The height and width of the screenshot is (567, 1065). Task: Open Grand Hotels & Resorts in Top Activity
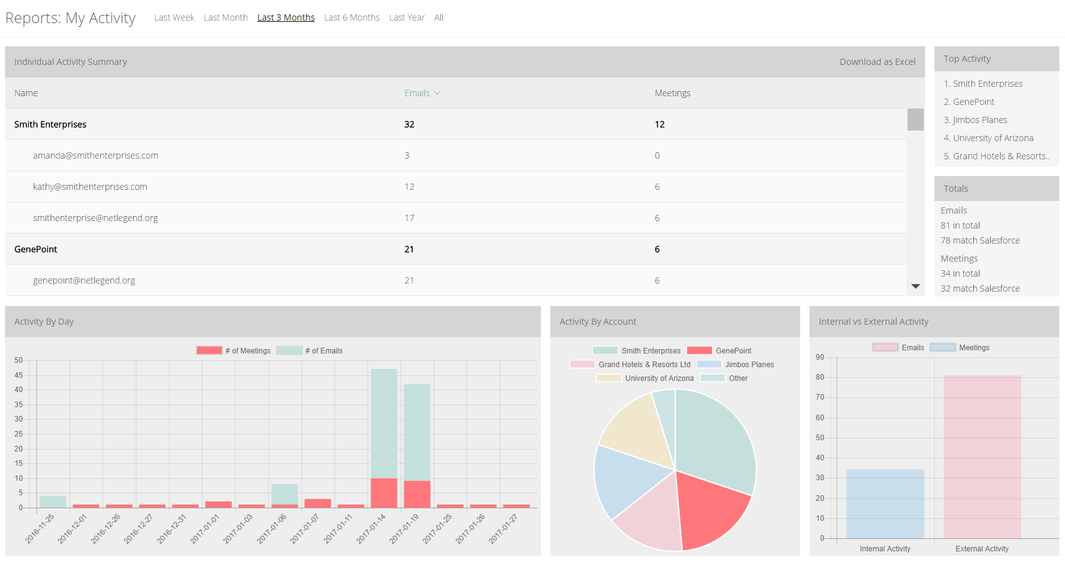click(1001, 156)
